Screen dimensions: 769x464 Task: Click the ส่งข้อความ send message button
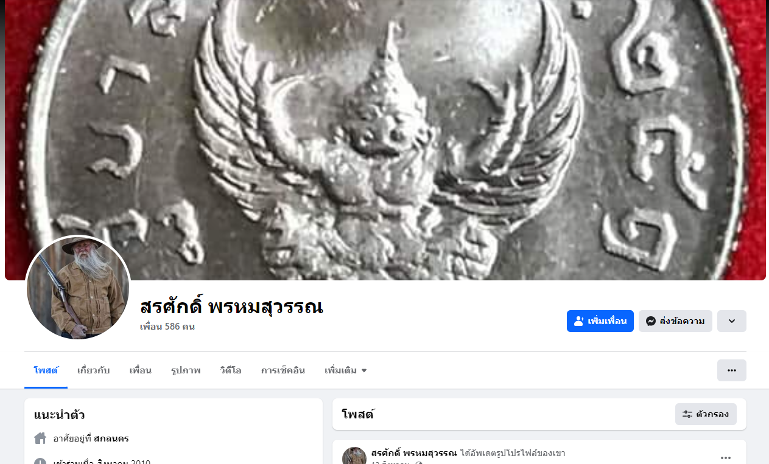point(675,321)
